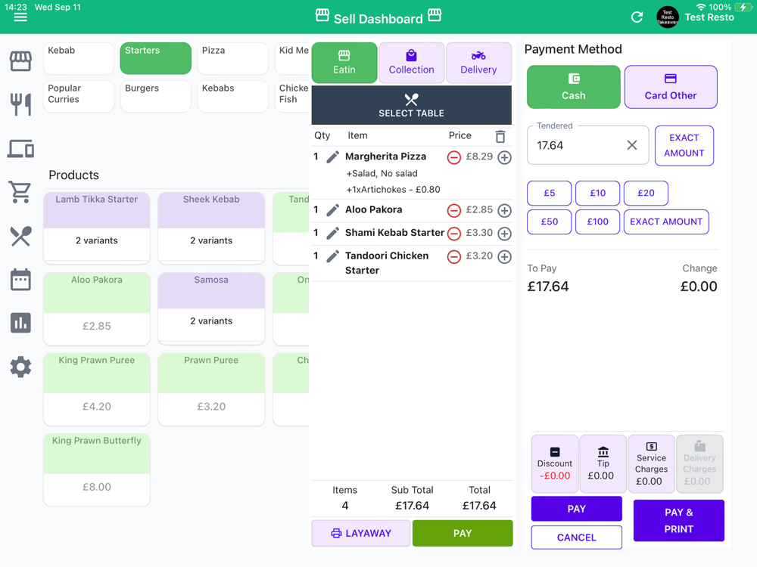The image size is (757, 567).
Task: Edit the Tandoori Chicken Starter line item
Action: (332, 256)
